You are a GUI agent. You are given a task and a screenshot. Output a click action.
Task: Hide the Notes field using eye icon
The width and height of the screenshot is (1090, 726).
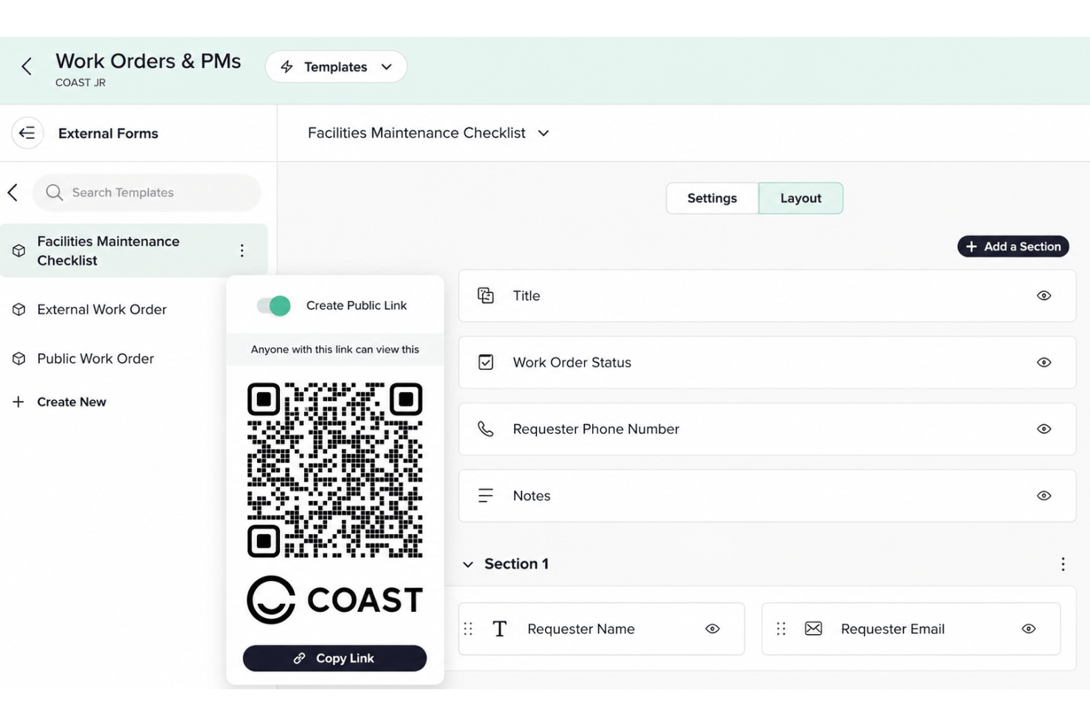(1044, 496)
